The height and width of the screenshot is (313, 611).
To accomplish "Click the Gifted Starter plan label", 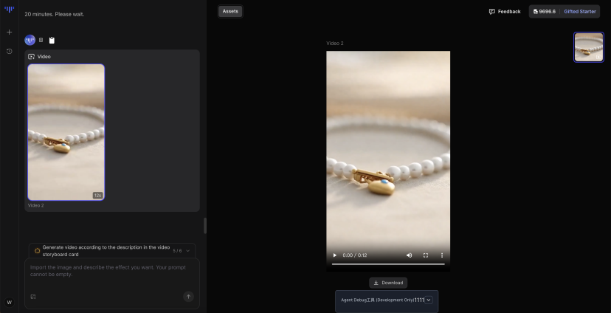I will coord(580,11).
